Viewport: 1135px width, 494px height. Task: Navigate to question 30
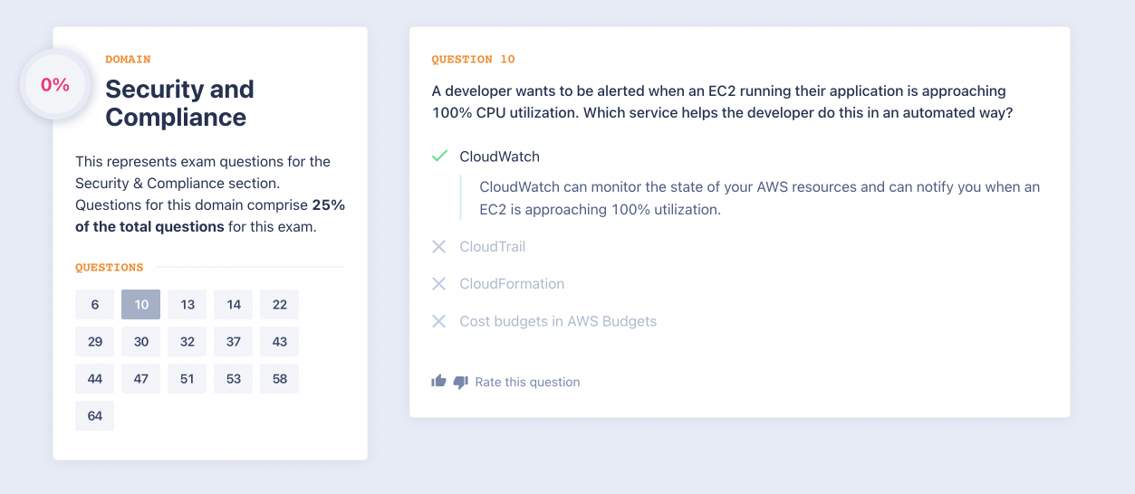141,342
